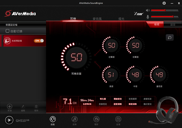
Task: Adjust the microphone level slider
Action: pos(165,17)
